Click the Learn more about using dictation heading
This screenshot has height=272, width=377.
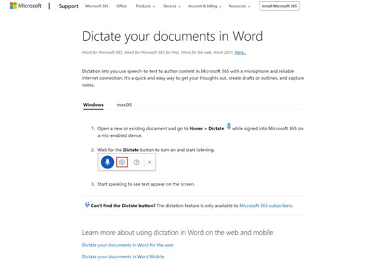point(177,233)
